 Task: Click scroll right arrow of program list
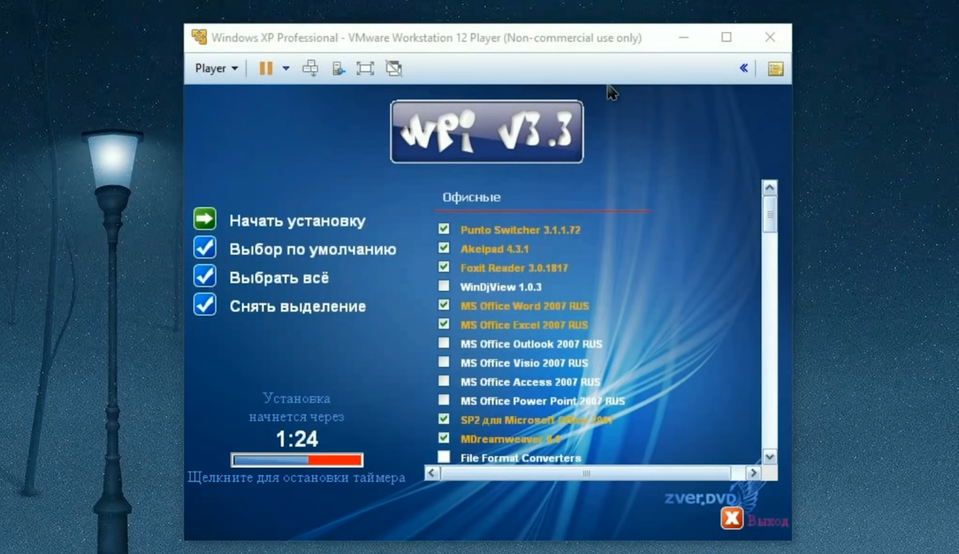click(753, 473)
